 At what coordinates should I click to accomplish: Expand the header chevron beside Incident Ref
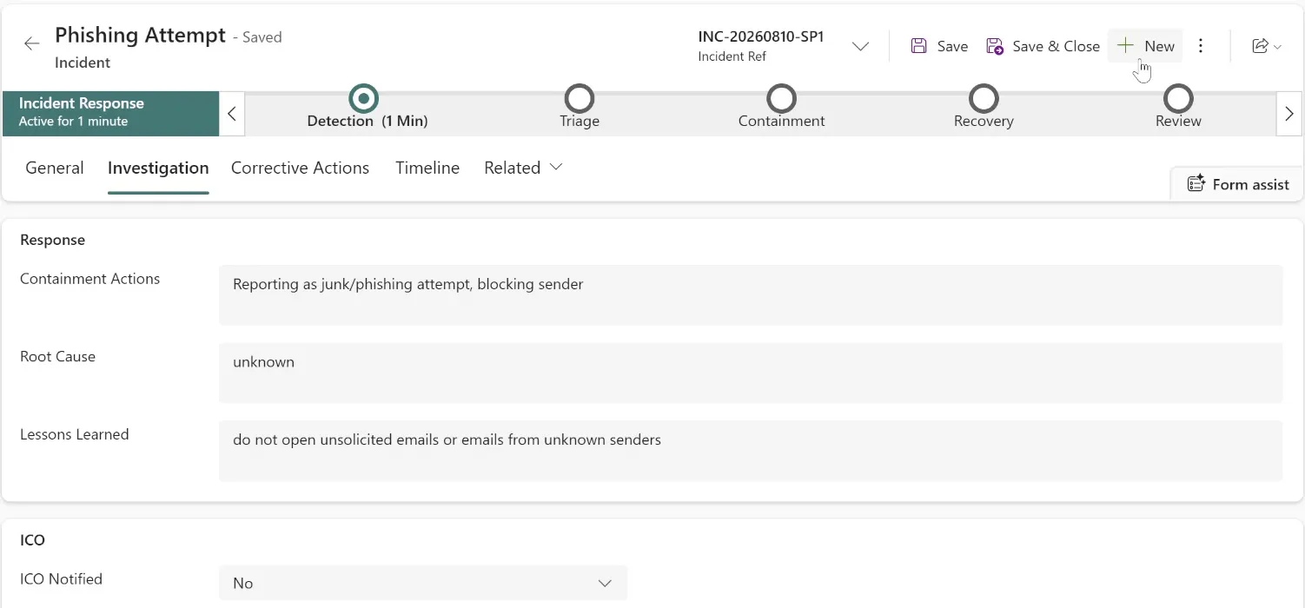click(860, 46)
